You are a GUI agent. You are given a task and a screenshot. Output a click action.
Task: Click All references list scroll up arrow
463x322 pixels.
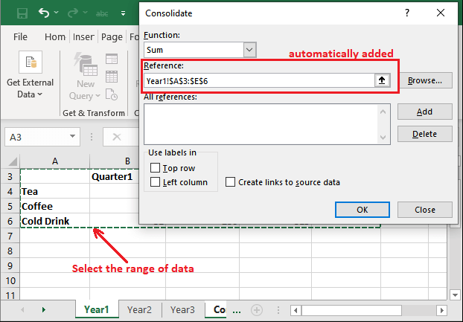(383, 112)
